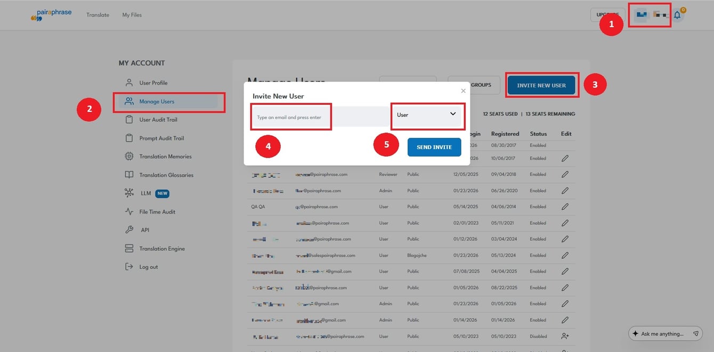
Task: Open the API settings
Action: [x=145, y=230]
